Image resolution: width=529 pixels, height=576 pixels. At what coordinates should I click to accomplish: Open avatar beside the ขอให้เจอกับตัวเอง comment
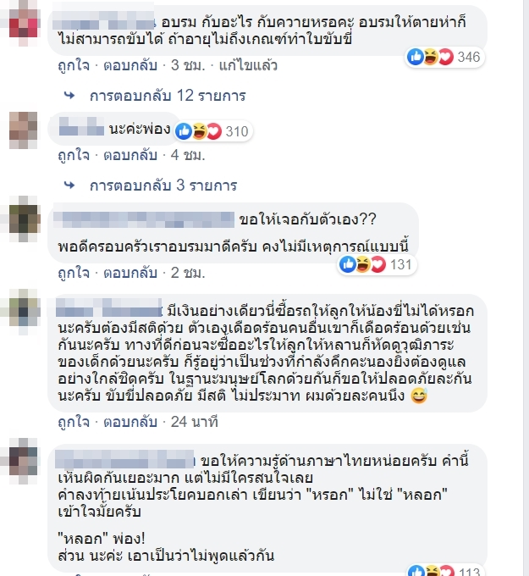coord(23,219)
